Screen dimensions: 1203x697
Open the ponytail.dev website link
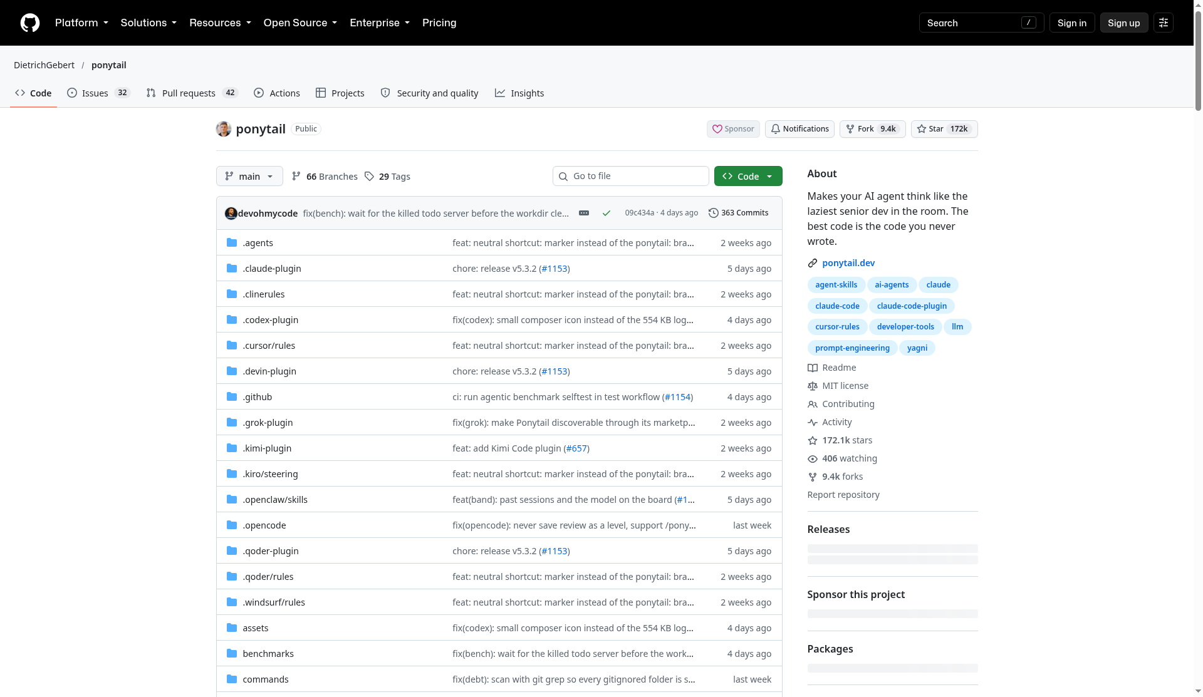click(848, 263)
